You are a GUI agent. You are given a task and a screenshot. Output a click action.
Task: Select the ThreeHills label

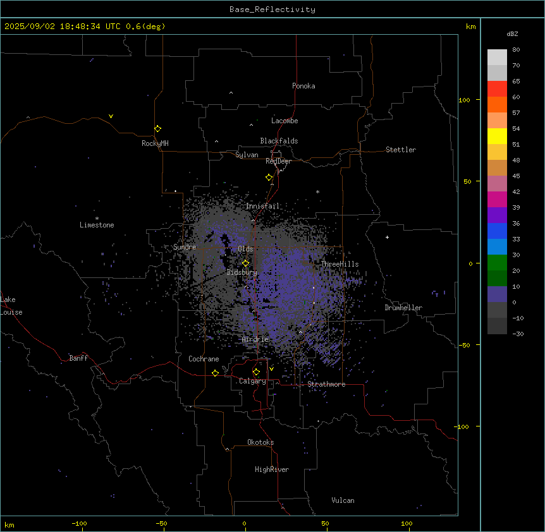pos(340,264)
